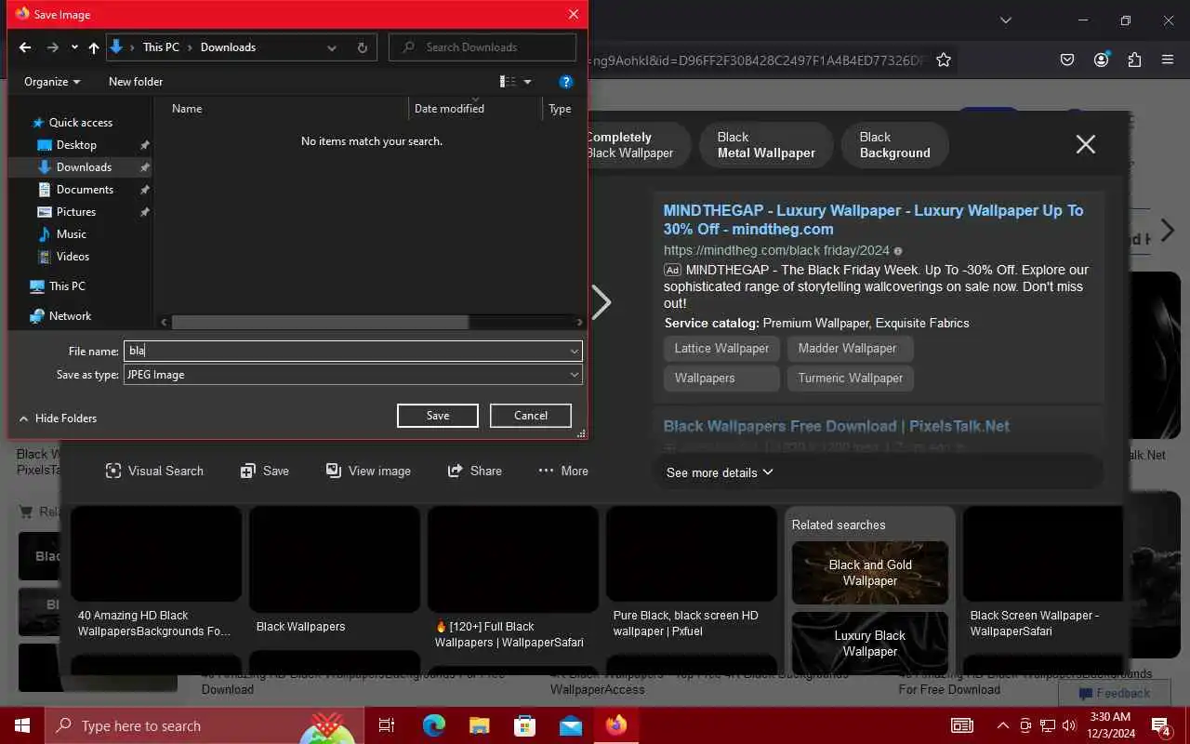
Task: Open MINDTHEGAP Luxury Wallpaper ad link
Action: coord(873,219)
